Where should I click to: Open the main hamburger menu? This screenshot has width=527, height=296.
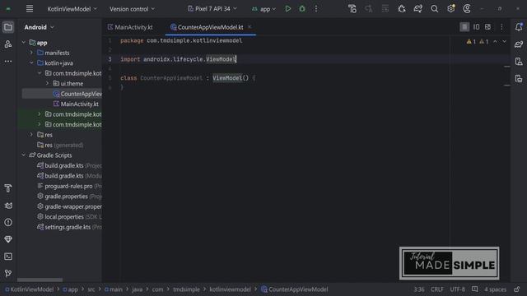click(x=30, y=9)
